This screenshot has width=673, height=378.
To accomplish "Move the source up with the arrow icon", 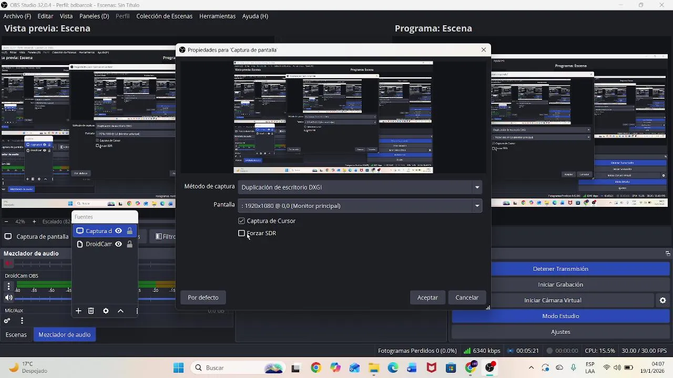I will pyautogui.click(x=120, y=311).
